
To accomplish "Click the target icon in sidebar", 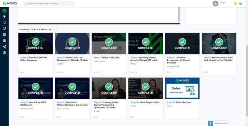I will point(4,41).
